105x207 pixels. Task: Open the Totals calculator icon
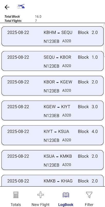click(16, 195)
